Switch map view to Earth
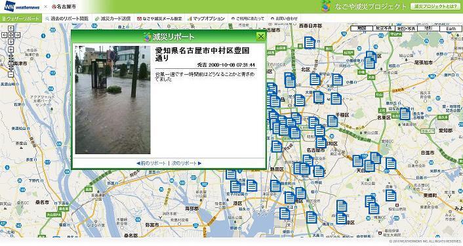Screen dimensions: 463x246 pos(451,29)
